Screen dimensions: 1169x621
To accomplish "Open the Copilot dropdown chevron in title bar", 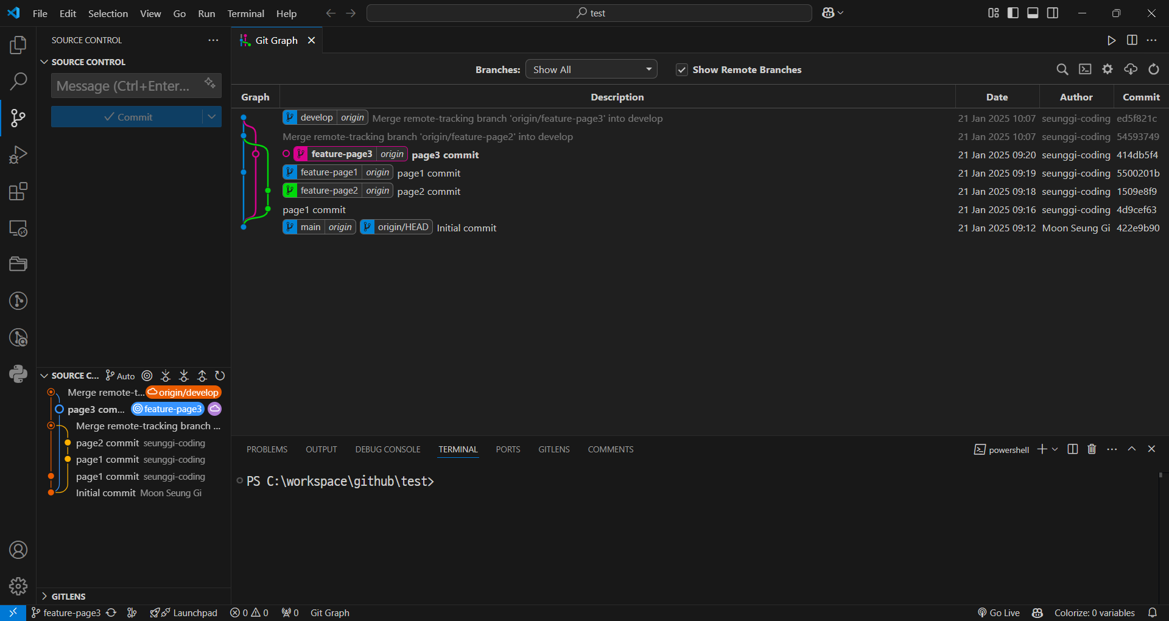I will point(841,13).
